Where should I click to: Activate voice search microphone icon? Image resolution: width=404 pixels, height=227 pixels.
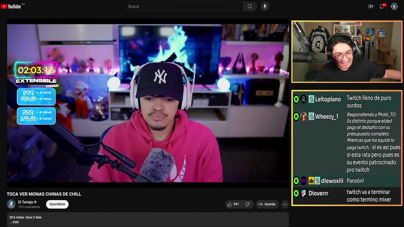265,6
